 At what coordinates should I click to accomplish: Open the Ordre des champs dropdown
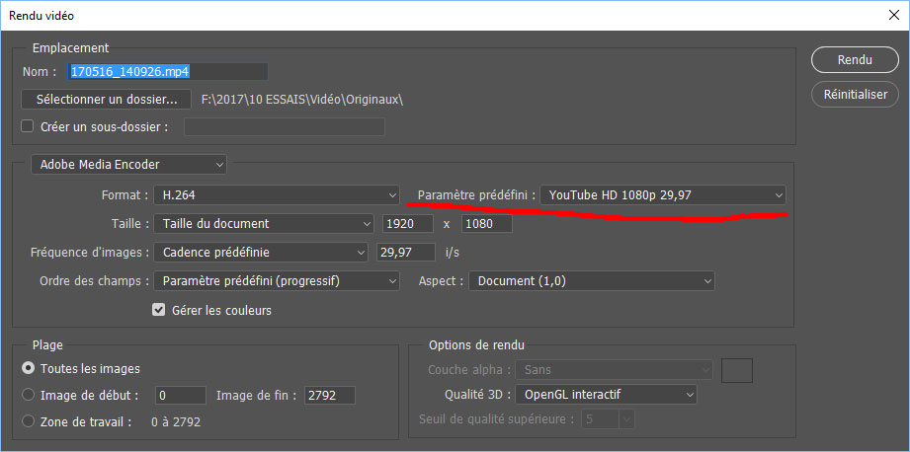click(276, 281)
